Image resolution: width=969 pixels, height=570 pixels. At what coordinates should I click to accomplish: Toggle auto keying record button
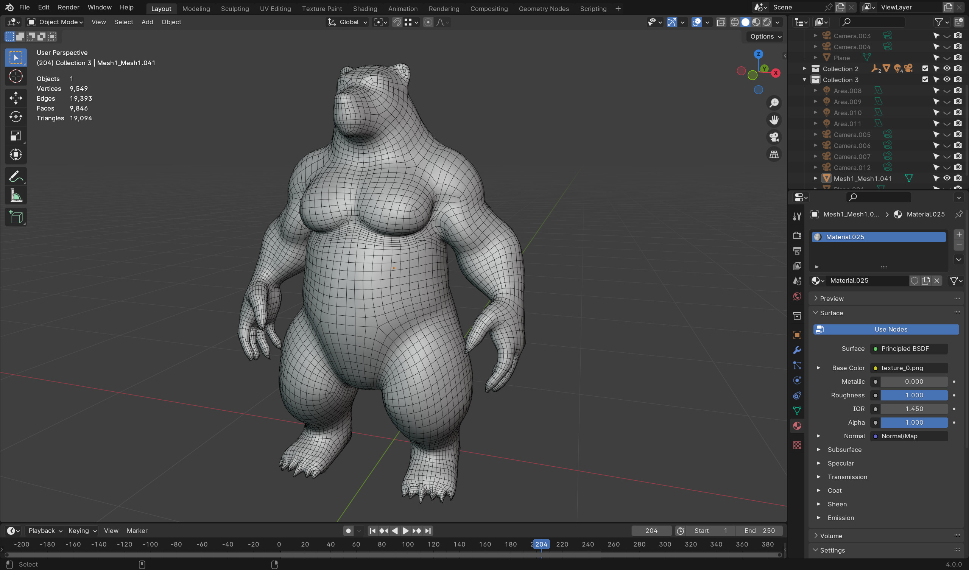[x=348, y=531]
